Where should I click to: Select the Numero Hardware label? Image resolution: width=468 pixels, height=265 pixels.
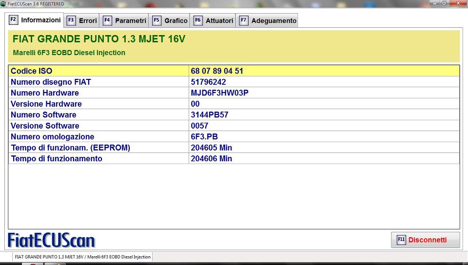click(x=45, y=93)
